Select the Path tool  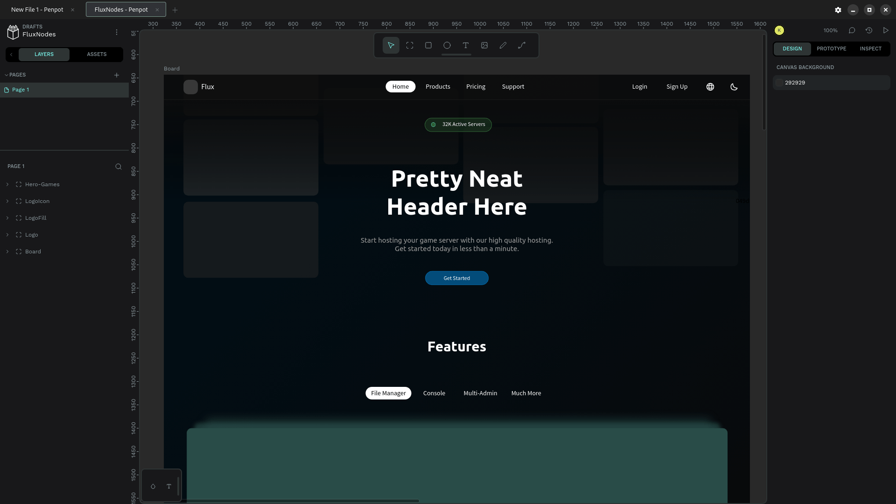pos(521,45)
